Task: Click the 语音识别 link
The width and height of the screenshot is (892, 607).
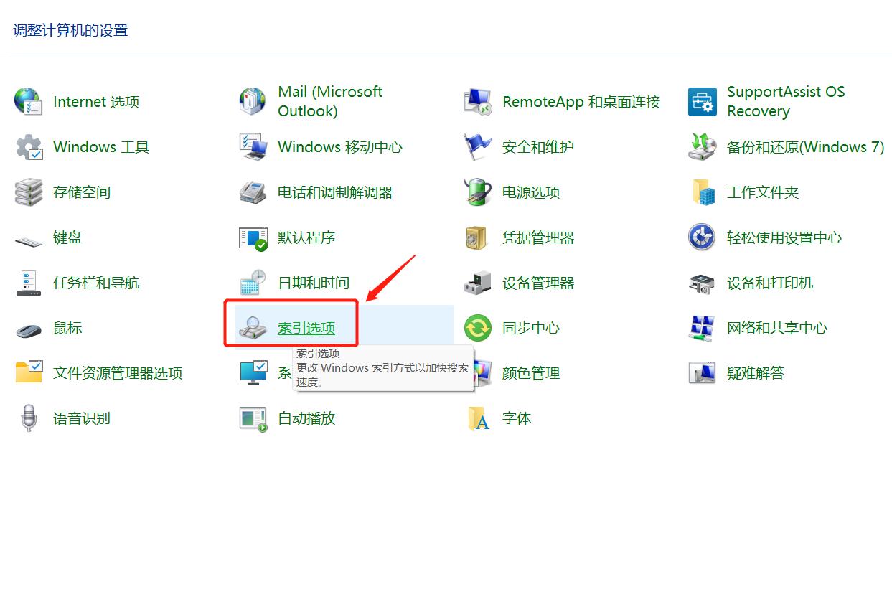Action: point(82,418)
